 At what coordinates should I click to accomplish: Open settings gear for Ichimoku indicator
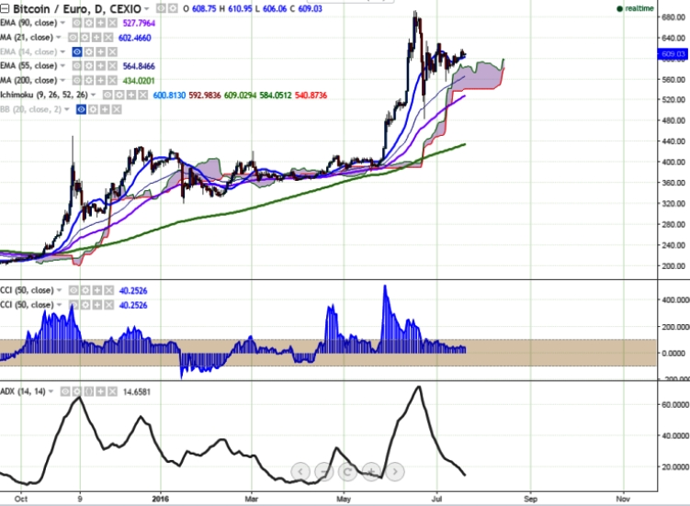click(119, 95)
